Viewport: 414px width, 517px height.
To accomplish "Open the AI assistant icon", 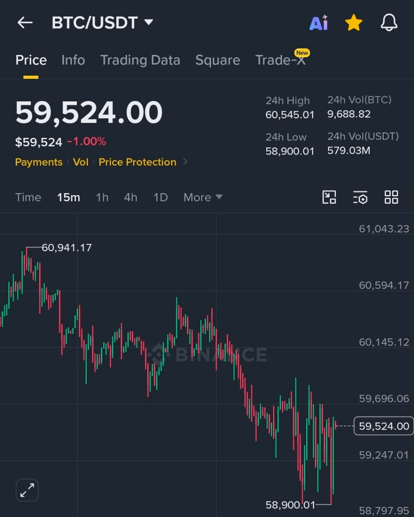I will tap(319, 23).
